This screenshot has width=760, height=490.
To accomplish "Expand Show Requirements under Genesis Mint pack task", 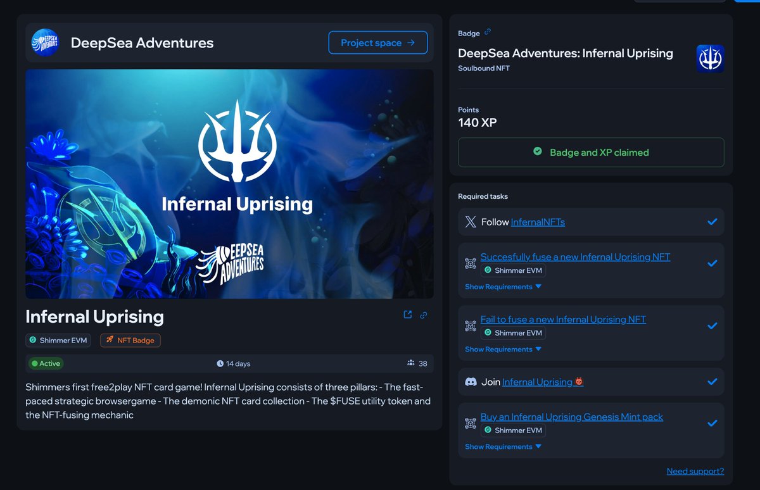I will pos(503,446).
